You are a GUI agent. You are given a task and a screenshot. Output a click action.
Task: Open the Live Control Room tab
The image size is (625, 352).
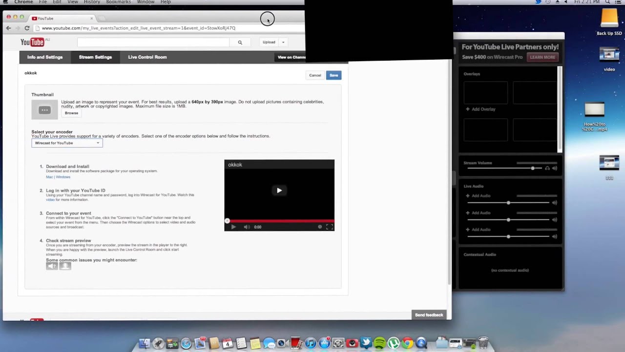coord(147,57)
